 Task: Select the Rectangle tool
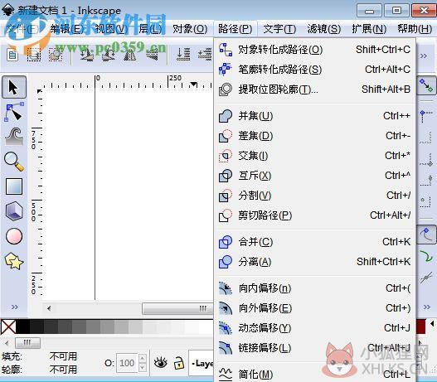[x=14, y=186]
